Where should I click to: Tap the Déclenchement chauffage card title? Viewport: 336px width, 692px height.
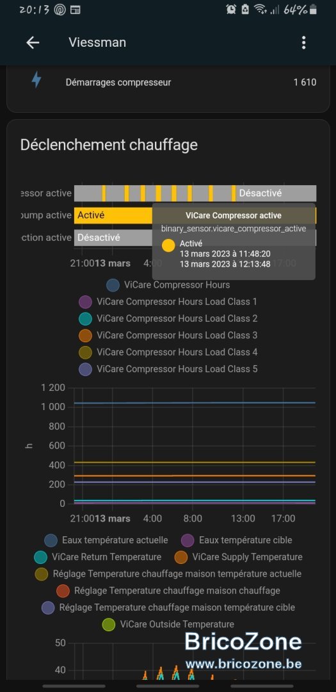109,144
